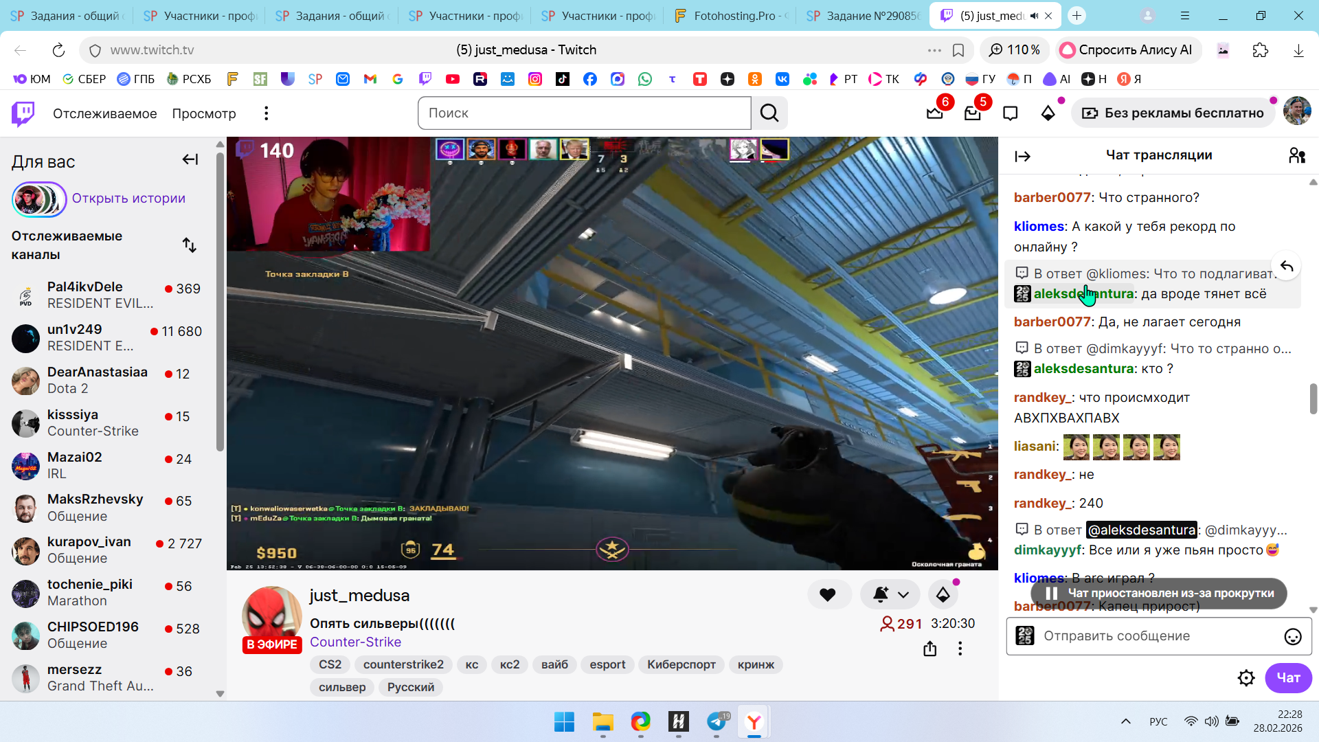
Task: Open the sort followed channels menu
Action: [190, 245]
